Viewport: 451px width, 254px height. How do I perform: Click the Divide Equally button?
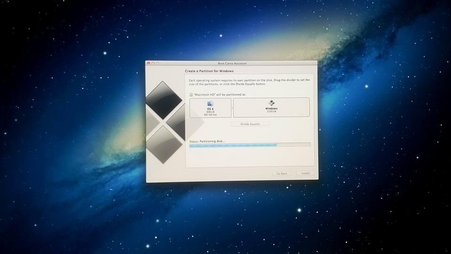click(x=250, y=124)
